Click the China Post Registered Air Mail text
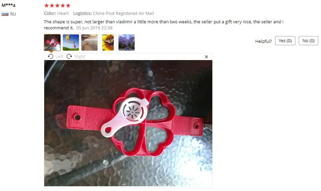 pyautogui.click(x=123, y=13)
